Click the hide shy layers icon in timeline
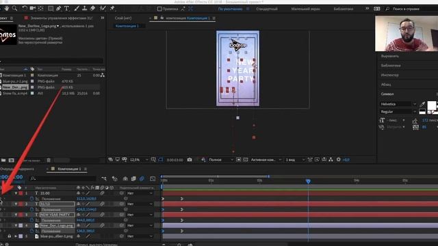 pyautogui.click(x=125, y=178)
